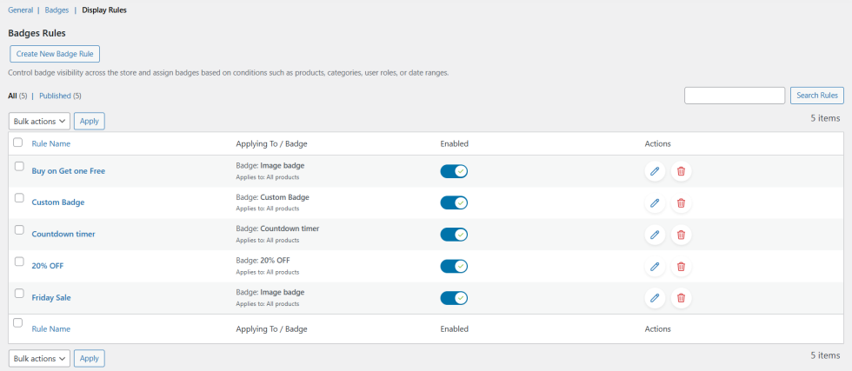Check the 20% OFF row checkbox
Screen dimensions: 852x371
[x=18, y=262]
